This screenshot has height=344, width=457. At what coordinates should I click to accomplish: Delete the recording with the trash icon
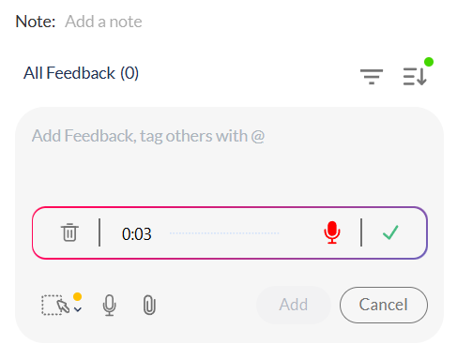69,232
